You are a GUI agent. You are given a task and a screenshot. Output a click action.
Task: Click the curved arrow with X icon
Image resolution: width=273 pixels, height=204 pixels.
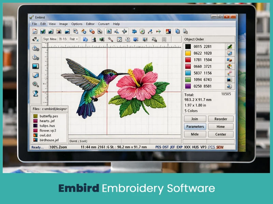pyautogui.click(x=35, y=39)
